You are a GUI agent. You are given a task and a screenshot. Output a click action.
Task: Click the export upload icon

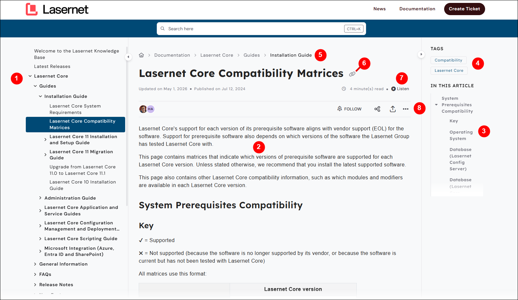pyautogui.click(x=393, y=109)
